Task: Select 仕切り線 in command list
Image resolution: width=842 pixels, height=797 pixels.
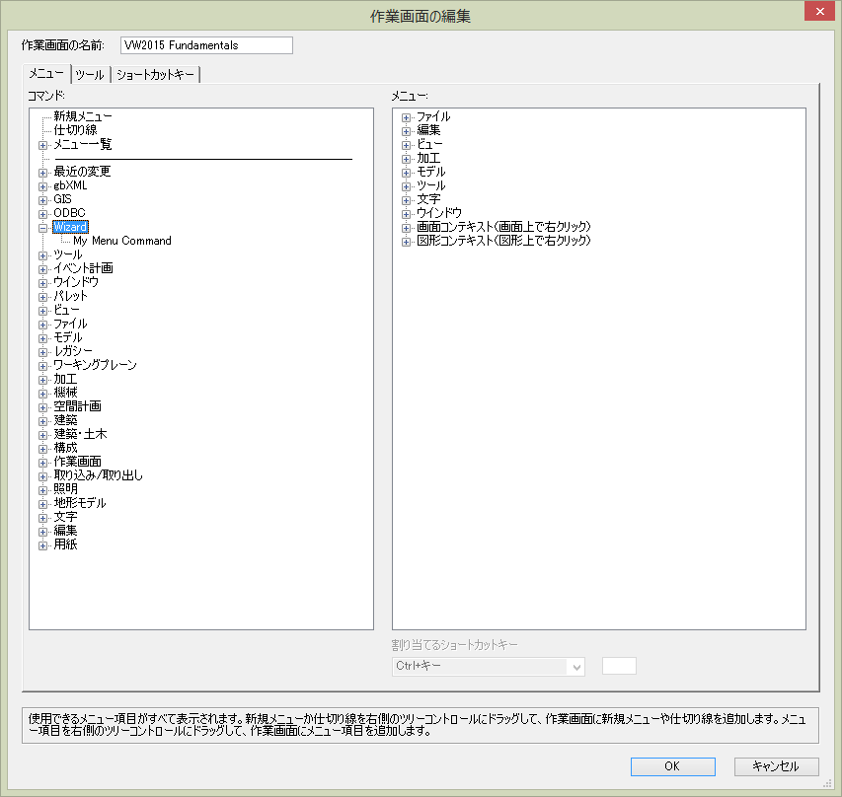Action: point(75,130)
